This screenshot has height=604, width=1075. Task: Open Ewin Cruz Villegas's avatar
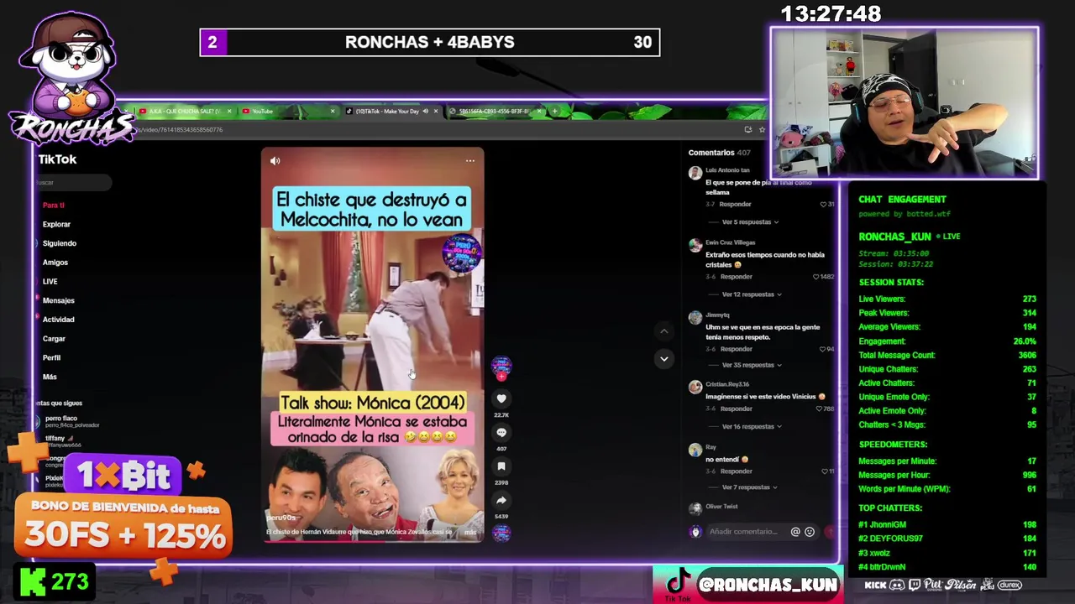coord(695,246)
